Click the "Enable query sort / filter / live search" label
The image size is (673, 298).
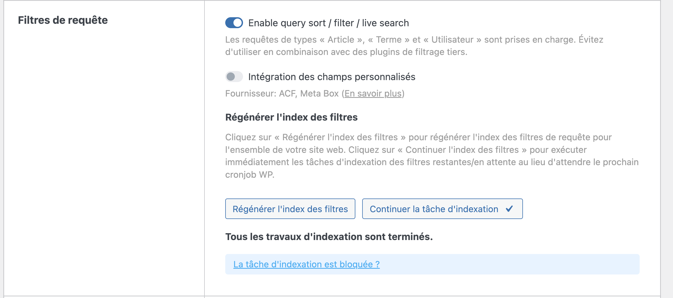pyautogui.click(x=328, y=23)
